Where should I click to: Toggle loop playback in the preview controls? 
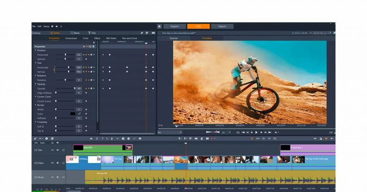point(238,133)
